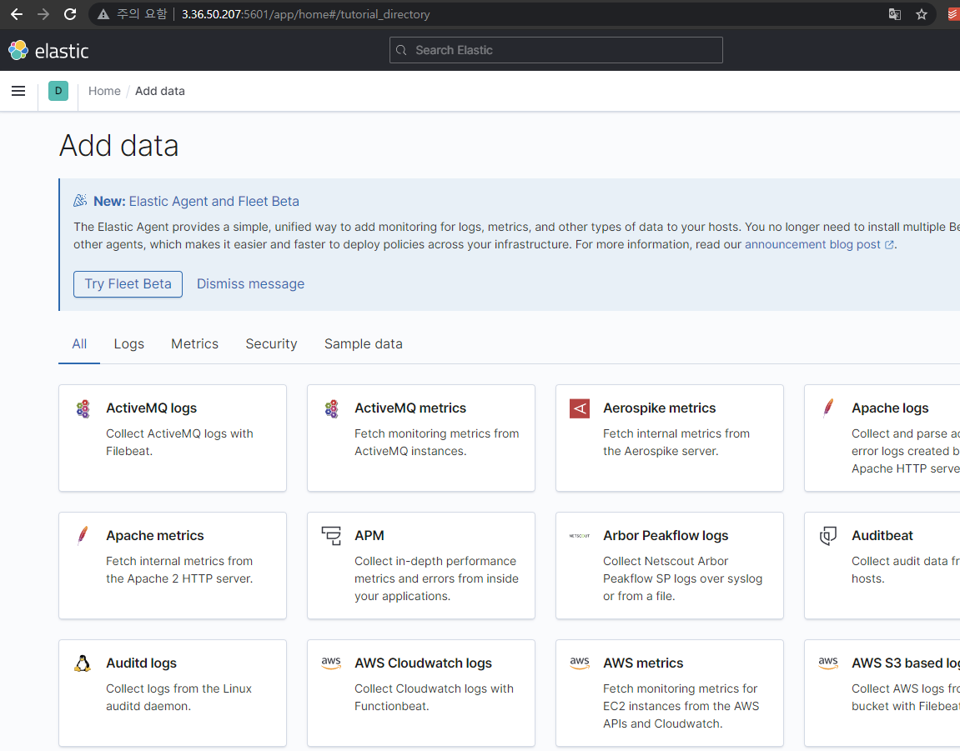Click 'Fetch monitoring metrics from ActiveMQ instances.' text

pyautogui.click(x=436, y=443)
